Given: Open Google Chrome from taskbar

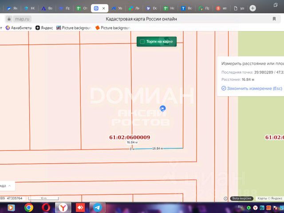Looking at the screenshot, I should point(28,208).
